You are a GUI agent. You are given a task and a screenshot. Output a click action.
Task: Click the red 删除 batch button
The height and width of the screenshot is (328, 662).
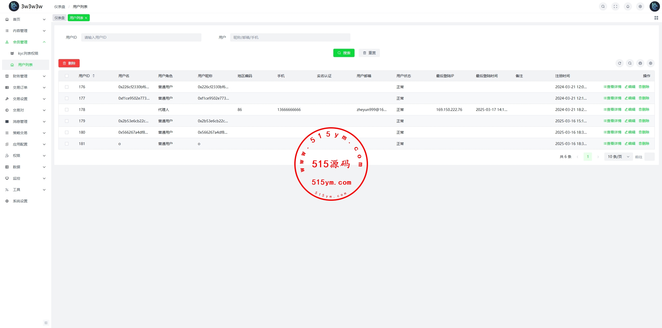[x=69, y=63]
